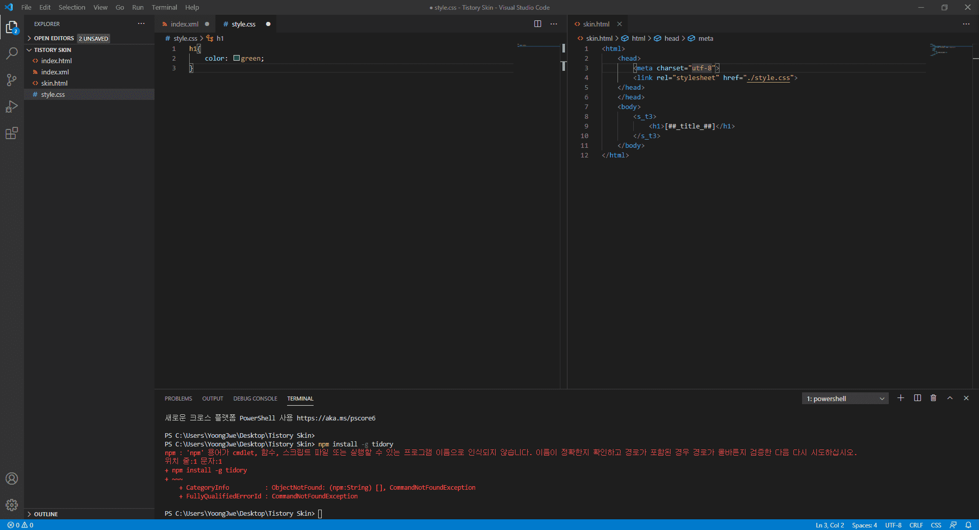Open the powershell terminal selector dropdown
979x530 pixels.
pos(845,399)
